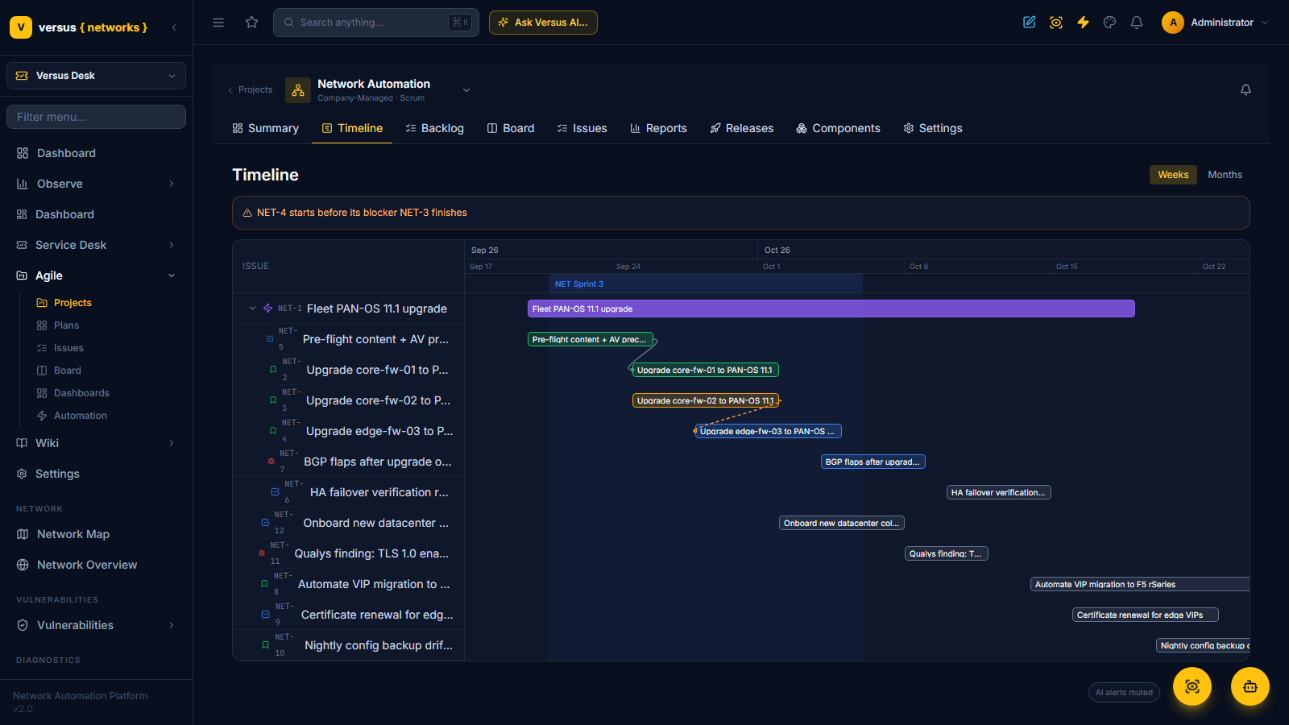
Task: Go back to Projects link
Action: [250, 90]
